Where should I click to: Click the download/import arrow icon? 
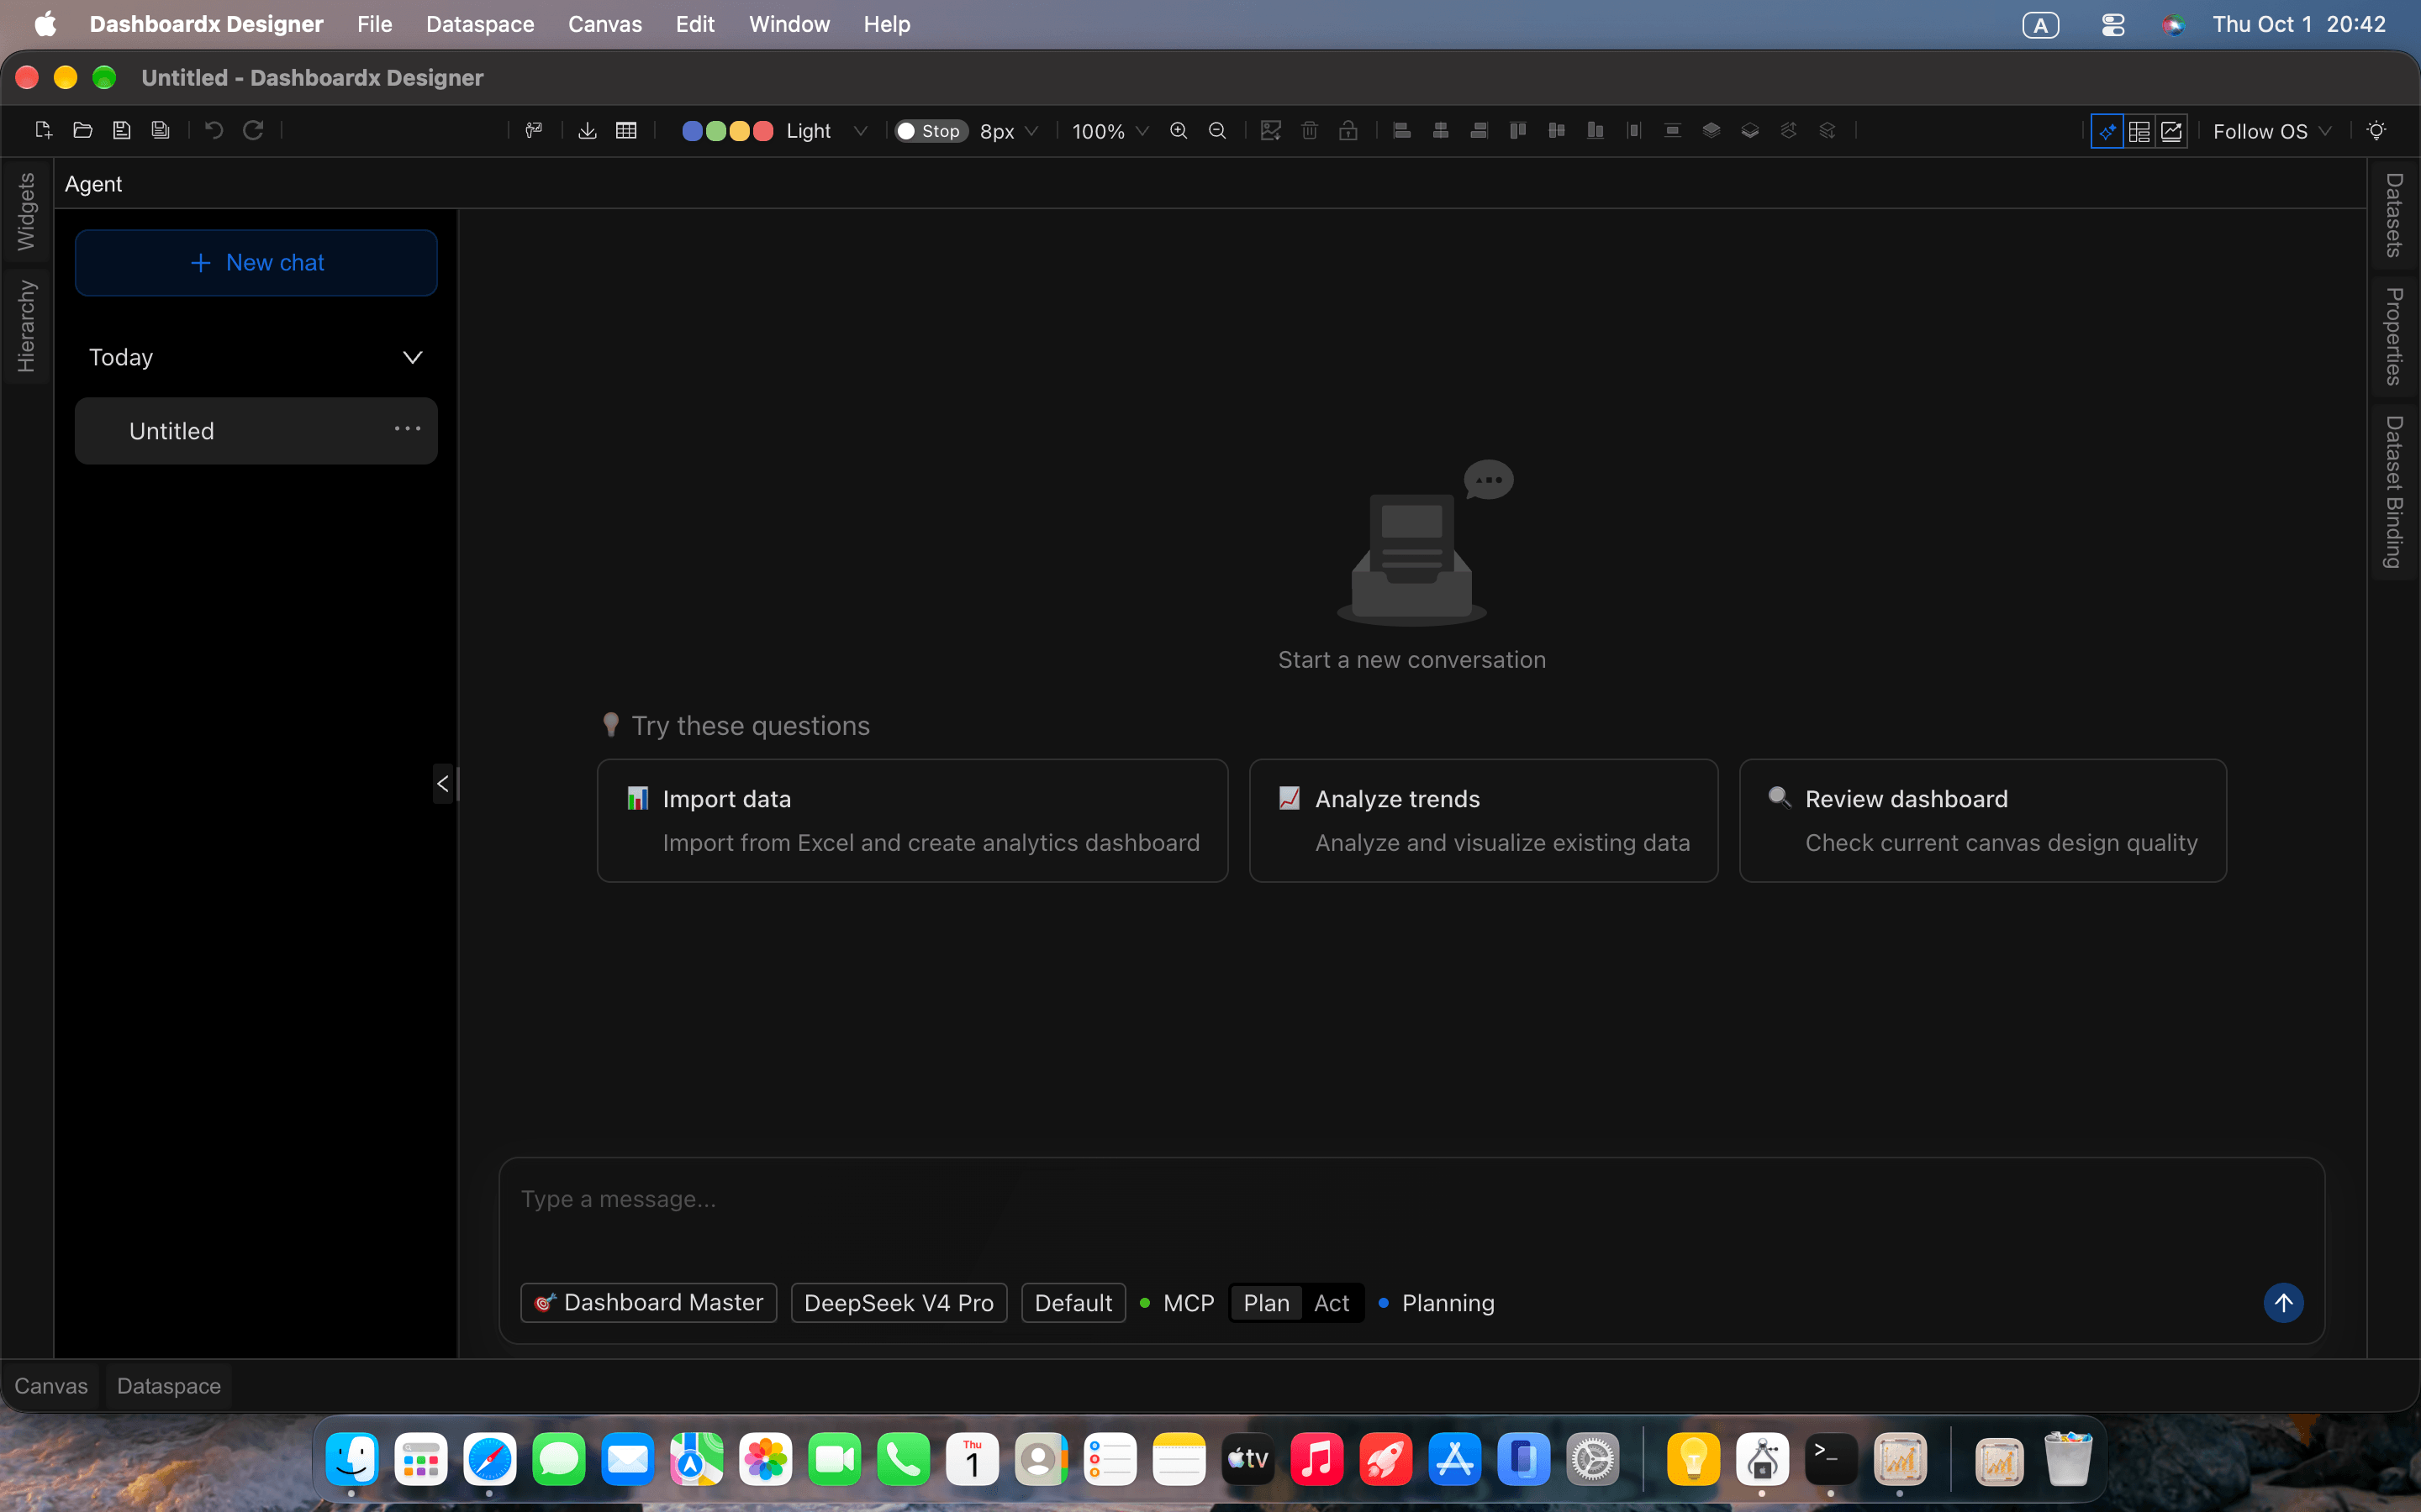[x=588, y=130]
